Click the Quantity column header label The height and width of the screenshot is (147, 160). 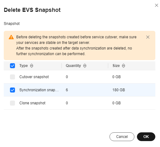point(73,66)
